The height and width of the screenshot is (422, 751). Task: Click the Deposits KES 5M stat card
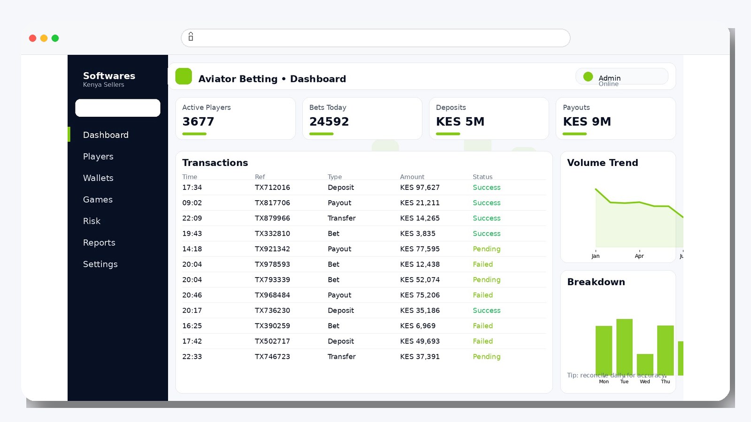489,118
